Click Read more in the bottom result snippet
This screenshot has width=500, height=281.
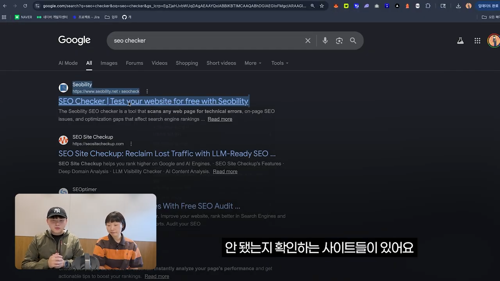[157, 276]
